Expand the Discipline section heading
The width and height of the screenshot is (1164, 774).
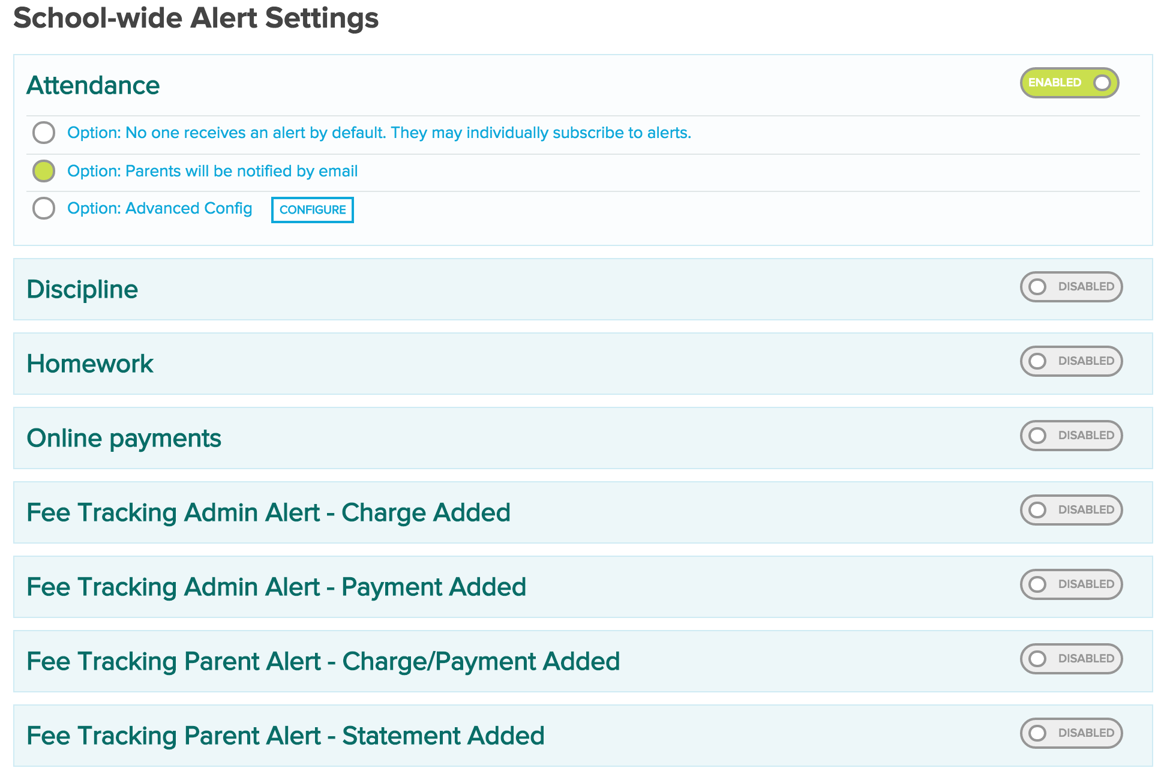click(82, 290)
